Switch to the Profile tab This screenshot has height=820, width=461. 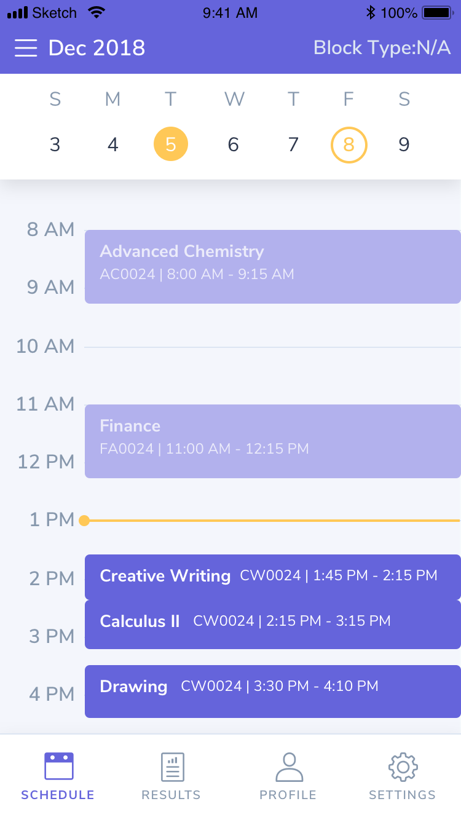click(288, 778)
